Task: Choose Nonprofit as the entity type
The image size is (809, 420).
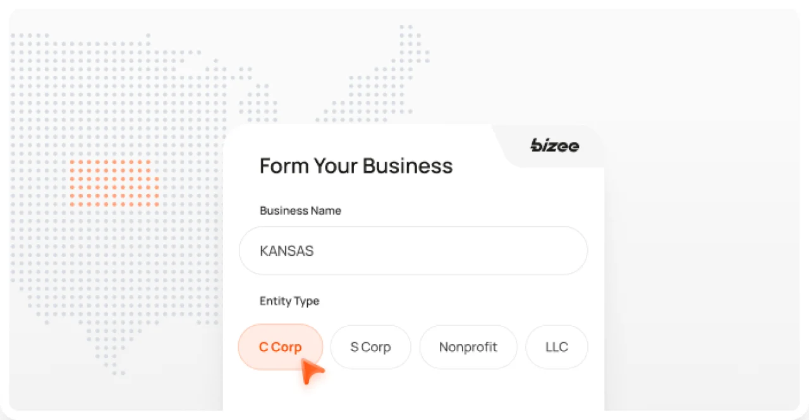Action: click(x=468, y=347)
